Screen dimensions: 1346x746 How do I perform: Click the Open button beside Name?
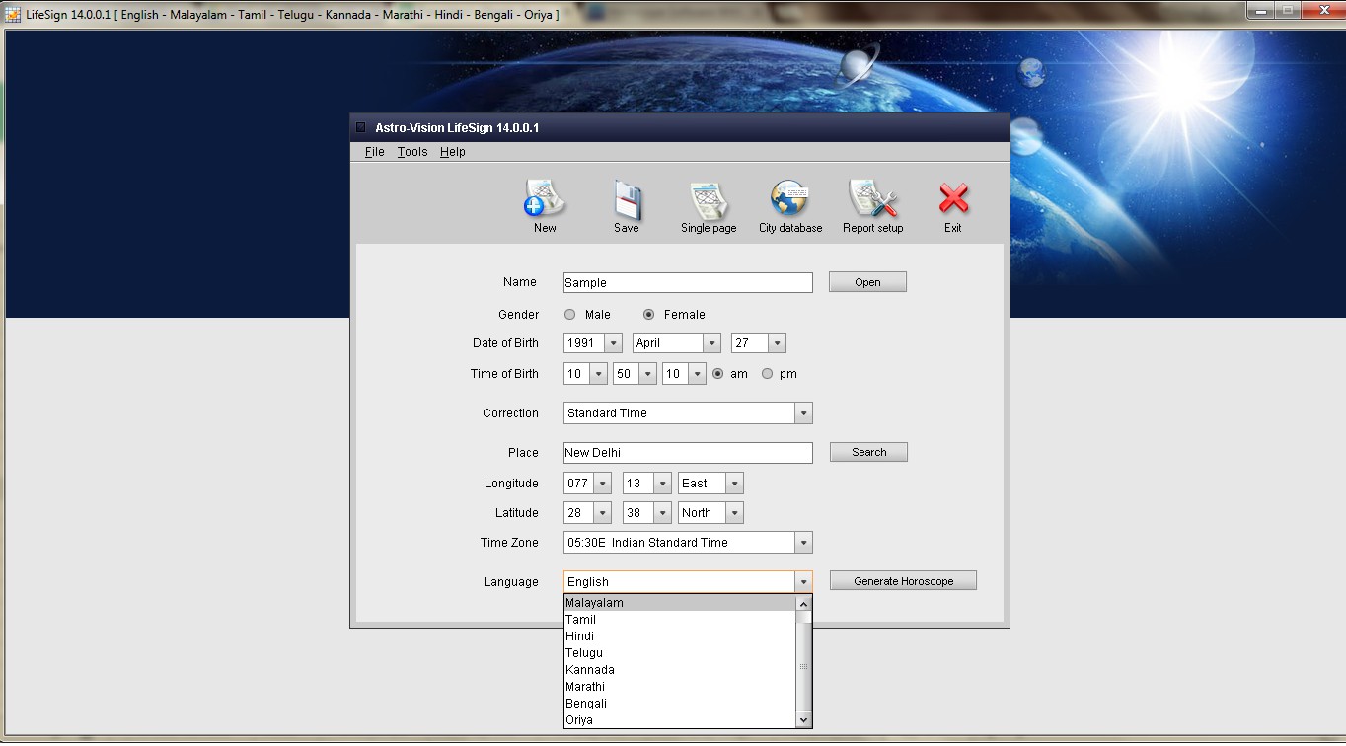click(x=867, y=282)
